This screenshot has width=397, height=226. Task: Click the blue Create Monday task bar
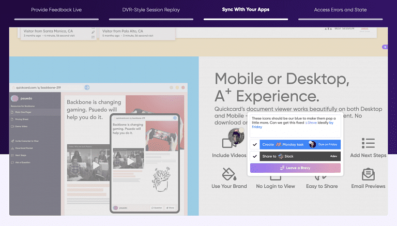click(x=300, y=144)
